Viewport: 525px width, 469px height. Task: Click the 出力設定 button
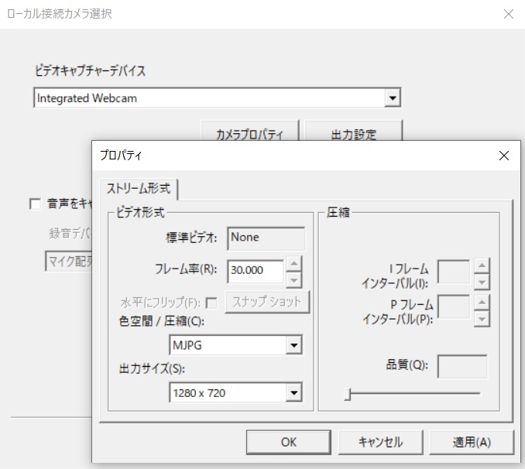pyautogui.click(x=353, y=131)
